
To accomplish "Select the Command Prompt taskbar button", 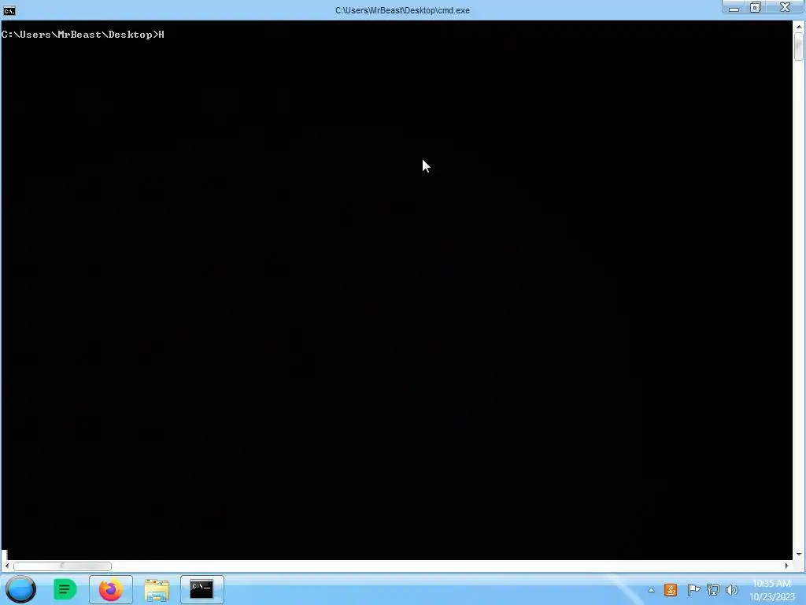I will tap(202, 589).
